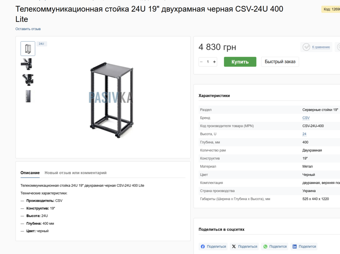View the main rack frame thumbnail
The width and height of the screenshot is (340, 254).
click(28, 48)
